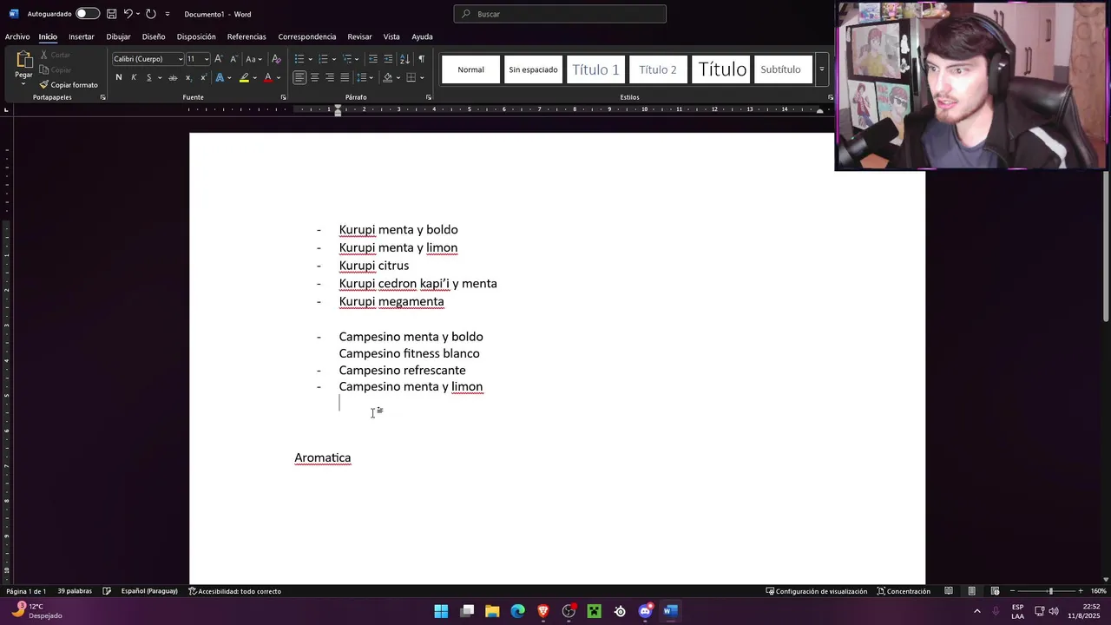Screen dimensions: 1111x625
Task: Click Configuración de visualización
Action: point(817,591)
